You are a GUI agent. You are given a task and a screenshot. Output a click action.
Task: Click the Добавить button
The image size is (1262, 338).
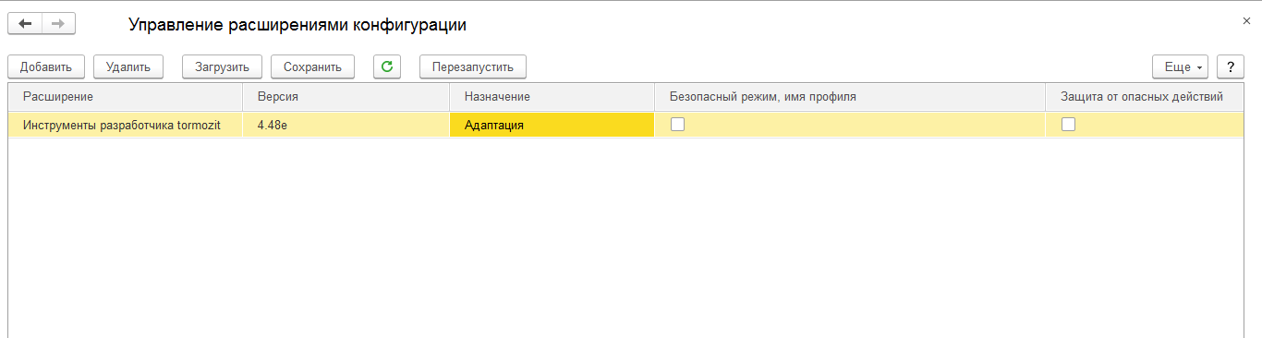(46, 66)
